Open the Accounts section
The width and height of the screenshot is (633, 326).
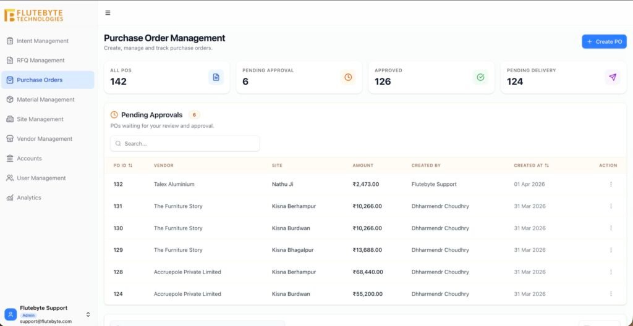pyautogui.click(x=48, y=159)
